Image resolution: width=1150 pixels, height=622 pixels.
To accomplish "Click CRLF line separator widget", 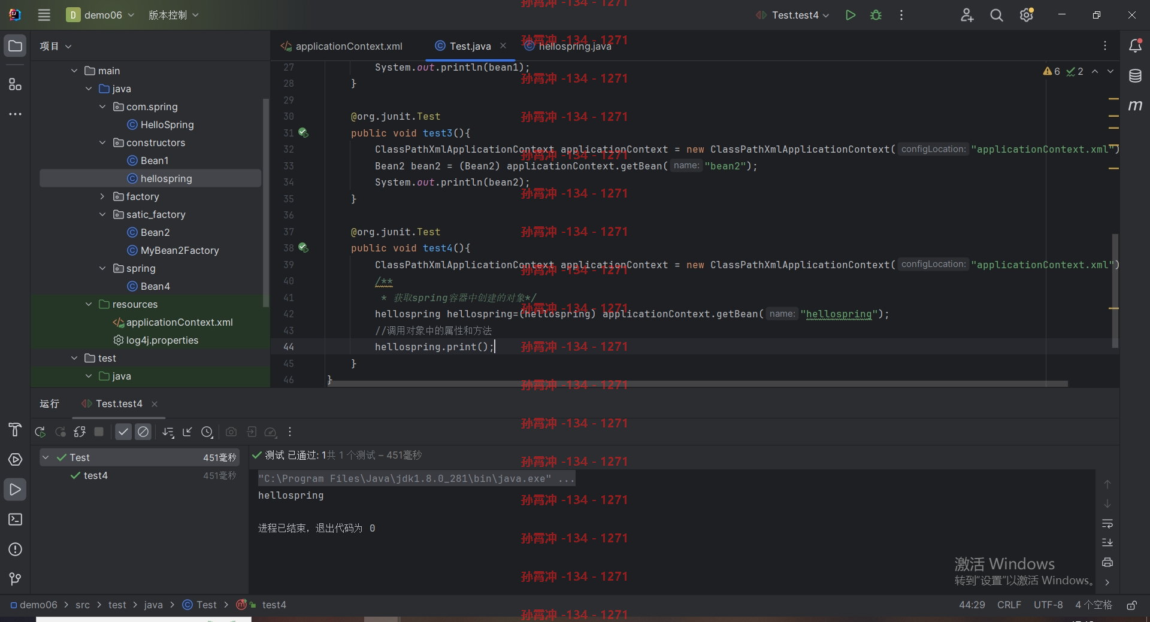I will click(x=1009, y=605).
